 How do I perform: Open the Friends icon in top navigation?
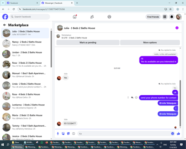[92, 17]
